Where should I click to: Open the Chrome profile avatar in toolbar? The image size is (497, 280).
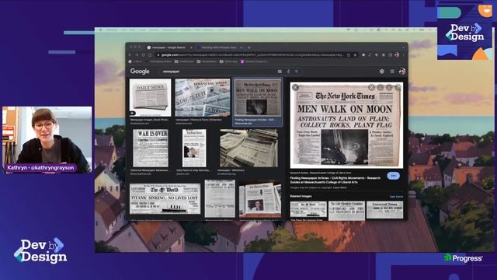click(397, 55)
